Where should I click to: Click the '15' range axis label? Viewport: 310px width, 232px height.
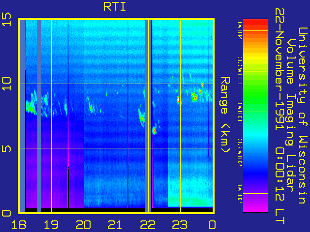[6, 19]
